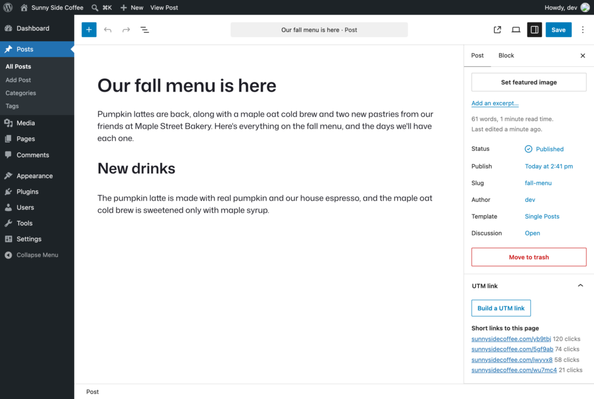Collapse the admin sidebar menu
This screenshot has height=399, width=594.
tap(37, 255)
